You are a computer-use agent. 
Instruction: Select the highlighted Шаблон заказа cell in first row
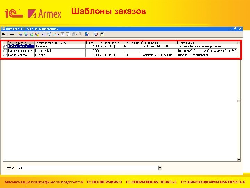(21, 46)
